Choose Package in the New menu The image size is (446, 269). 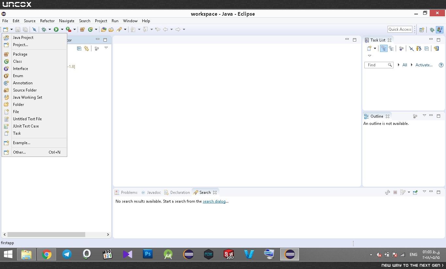pyautogui.click(x=34, y=54)
